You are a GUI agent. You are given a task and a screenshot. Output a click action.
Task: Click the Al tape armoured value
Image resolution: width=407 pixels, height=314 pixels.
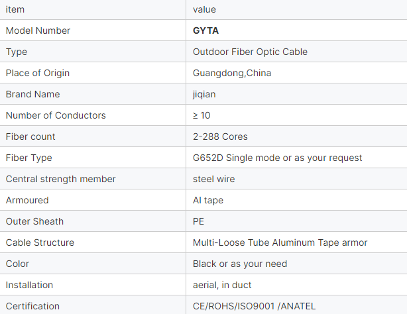pyautogui.click(x=208, y=200)
